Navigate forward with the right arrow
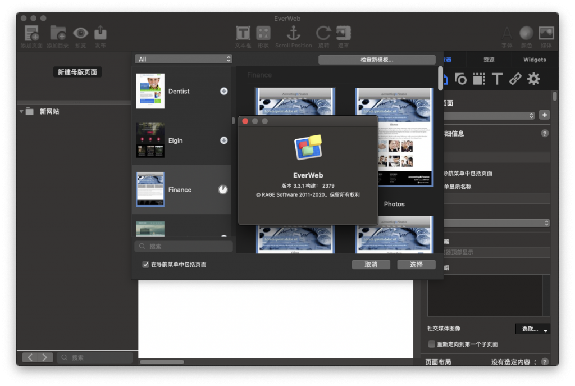575x386 pixels. 45,357
